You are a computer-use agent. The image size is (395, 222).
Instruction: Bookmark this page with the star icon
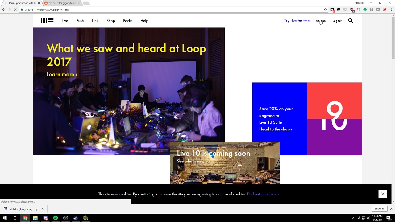pos(325,10)
